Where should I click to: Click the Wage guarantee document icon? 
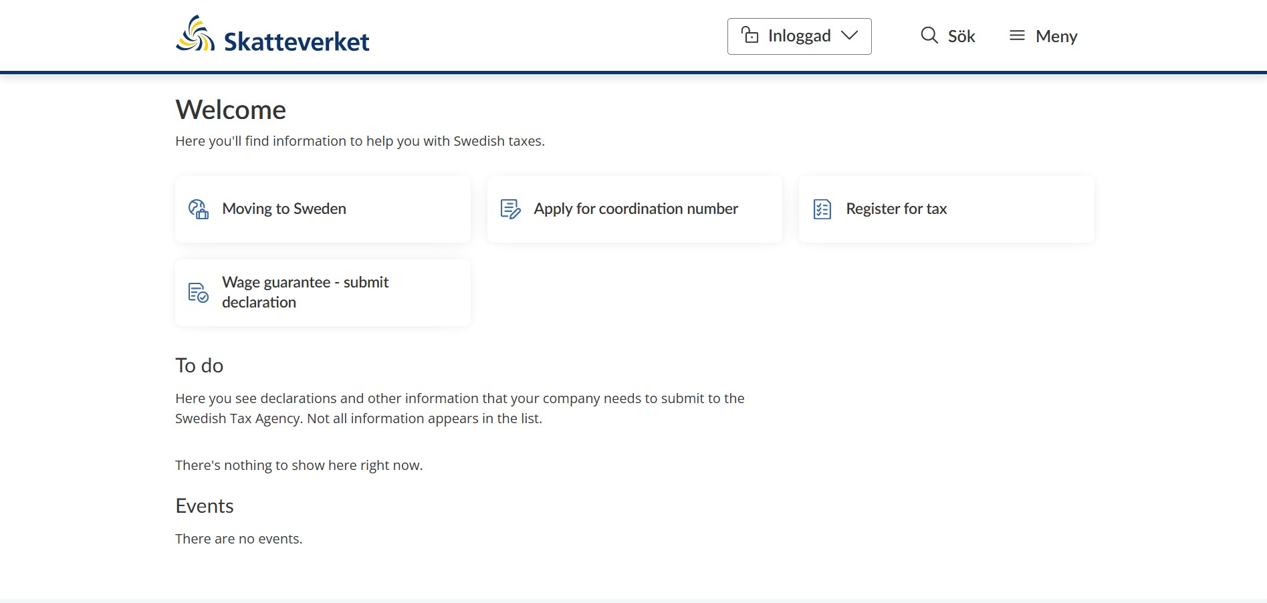point(199,293)
